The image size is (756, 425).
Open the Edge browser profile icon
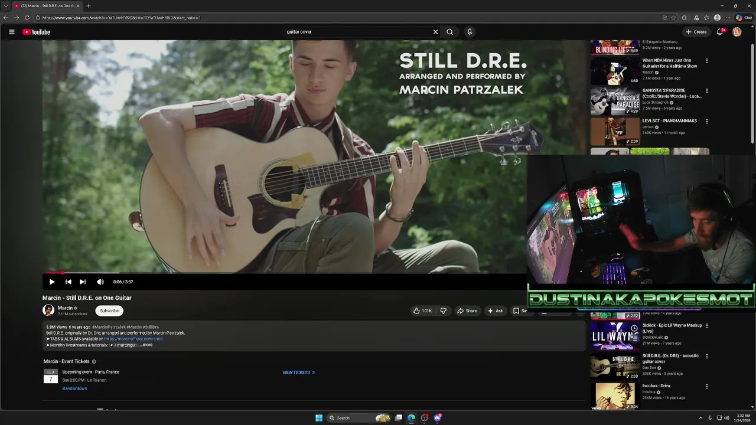coord(717,18)
